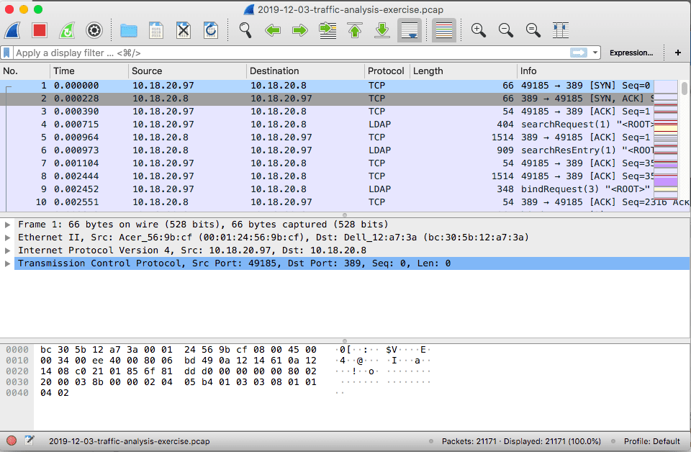Click Packets: 21171 status text
The width and height of the screenshot is (691, 452).
pos(469,441)
